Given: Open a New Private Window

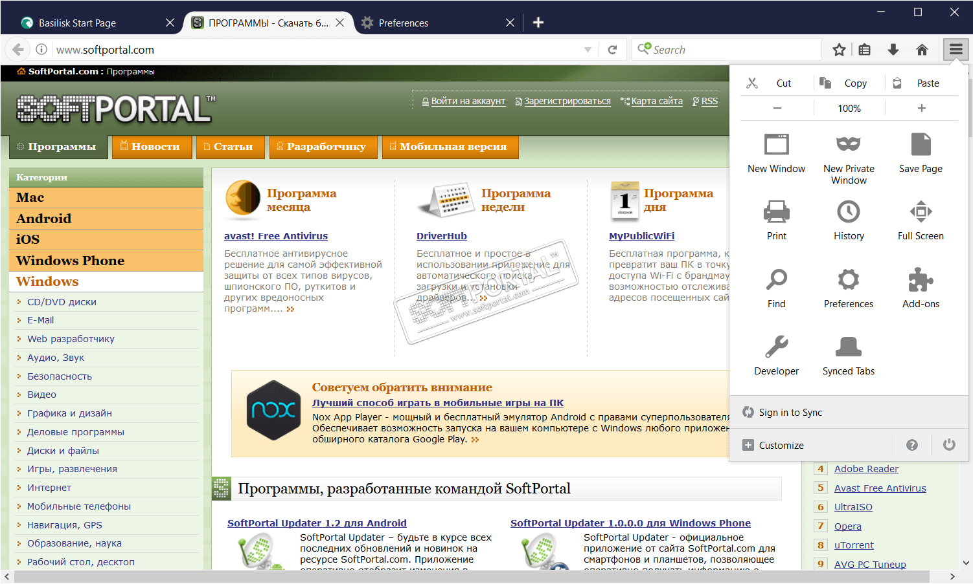Looking at the screenshot, I should coord(849,158).
